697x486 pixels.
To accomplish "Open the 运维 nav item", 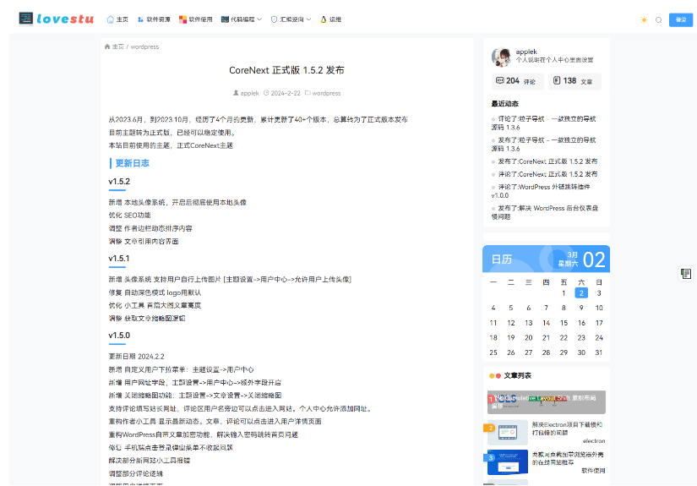I will coord(330,19).
